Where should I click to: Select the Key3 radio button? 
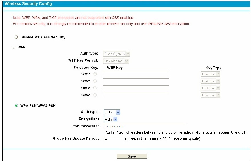(95, 88)
